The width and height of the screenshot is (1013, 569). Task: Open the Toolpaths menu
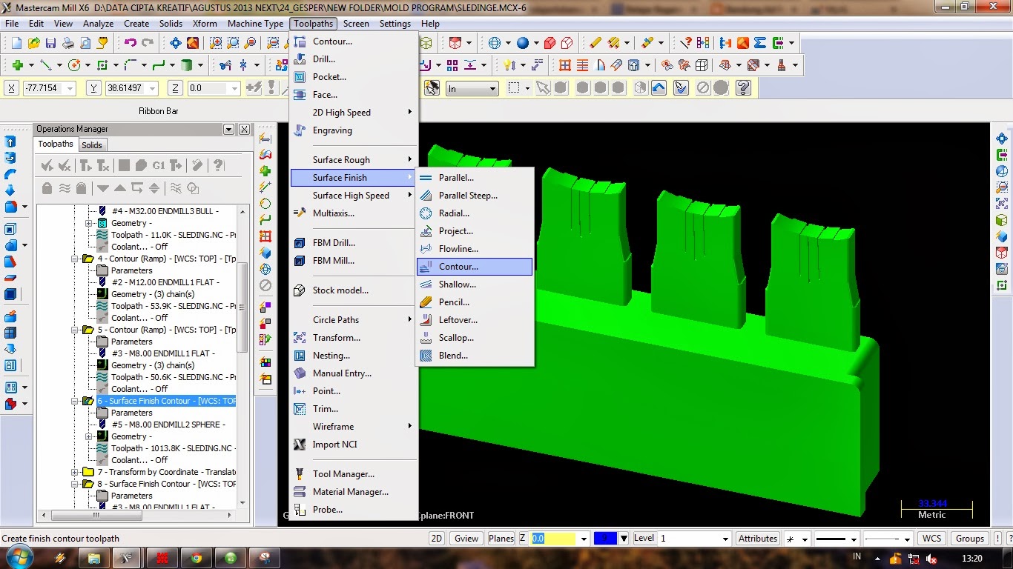point(313,23)
